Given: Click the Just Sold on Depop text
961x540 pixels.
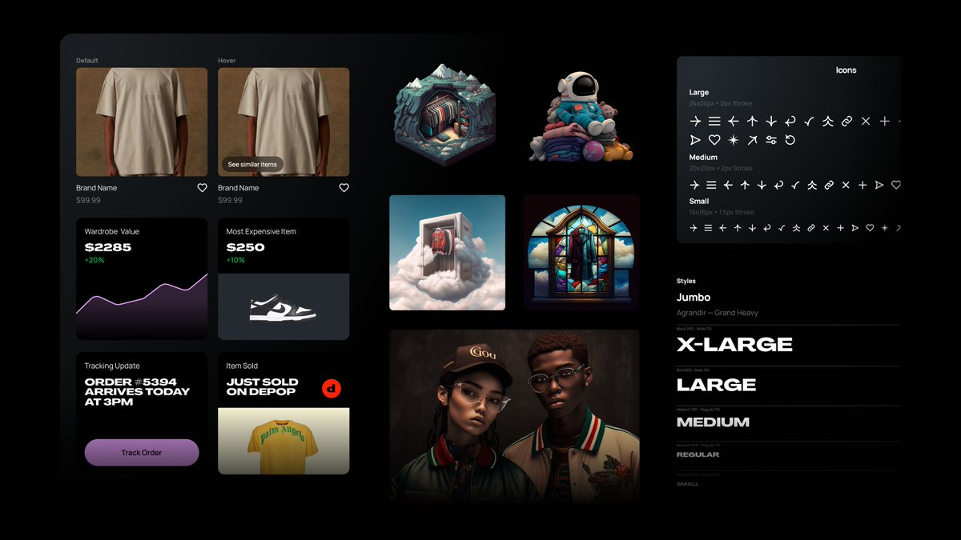Looking at the screenshot, I should [262, 387].
